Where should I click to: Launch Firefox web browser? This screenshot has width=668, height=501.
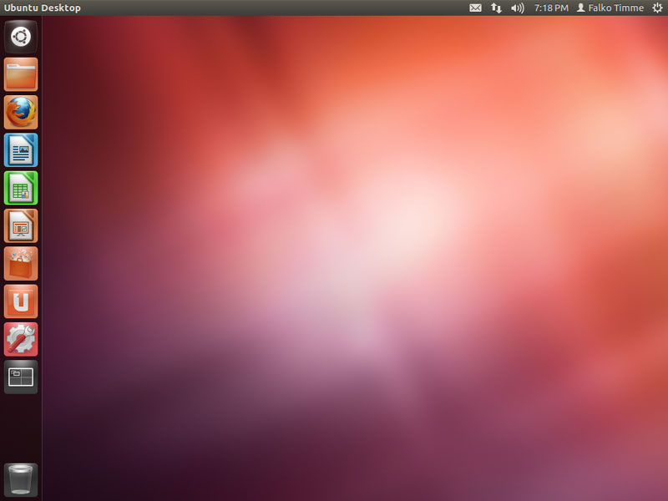tap(21, 113)
